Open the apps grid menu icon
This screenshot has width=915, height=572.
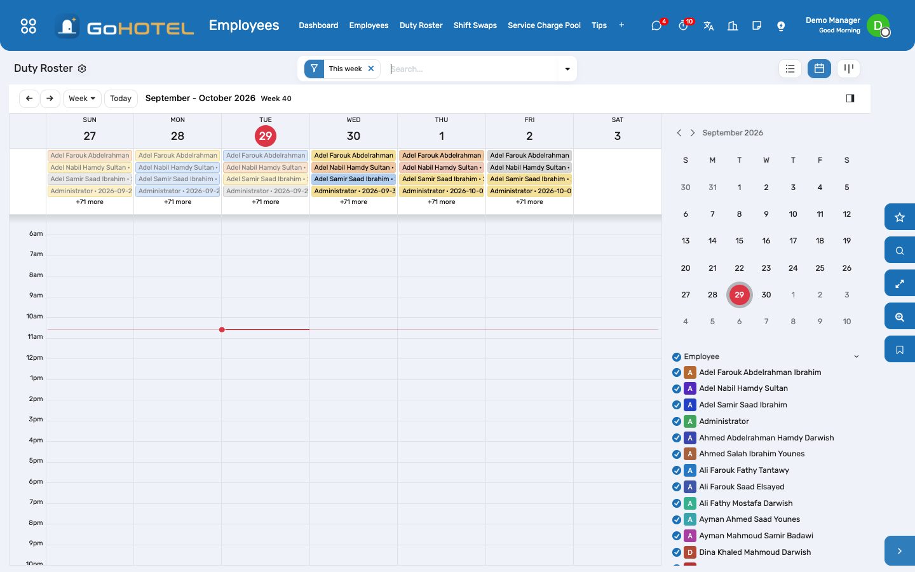[x=29, y=25]
